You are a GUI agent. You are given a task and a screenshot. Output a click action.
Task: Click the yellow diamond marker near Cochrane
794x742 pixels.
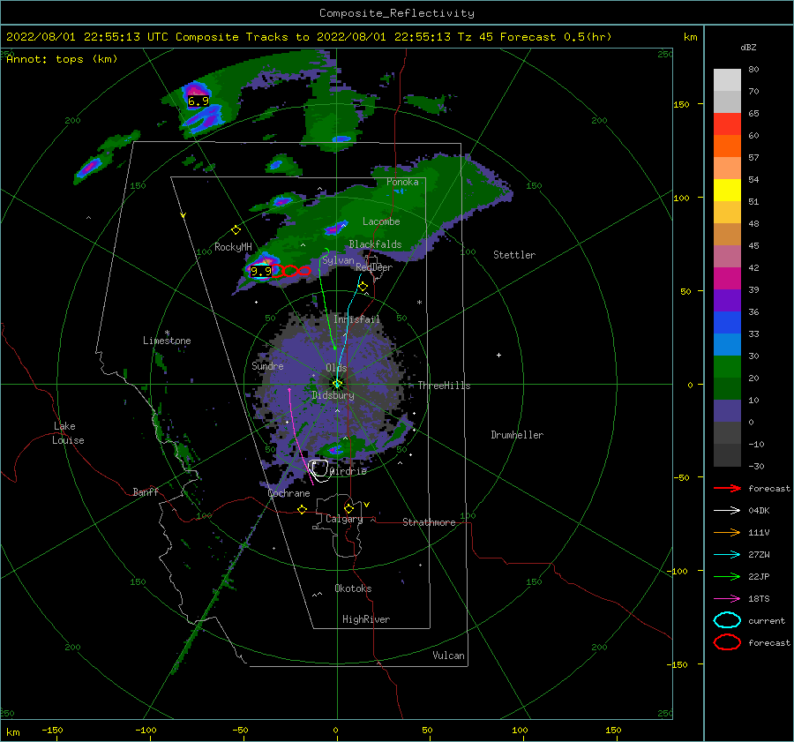click(x=303, y=509)
